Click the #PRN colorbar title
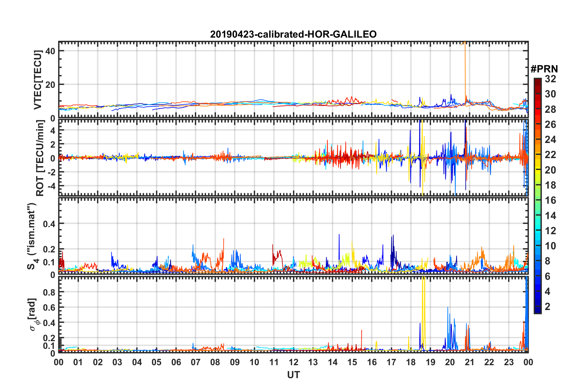The image size is (587, 392). click(544, 69)
